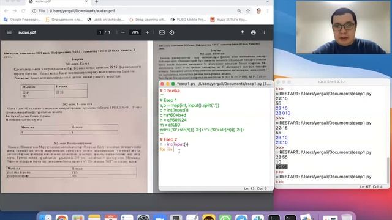Image resolution: width=392 pixels, height=220 pixels.
Task: Open Telegram from the dock
Action: tap(241, 217)
